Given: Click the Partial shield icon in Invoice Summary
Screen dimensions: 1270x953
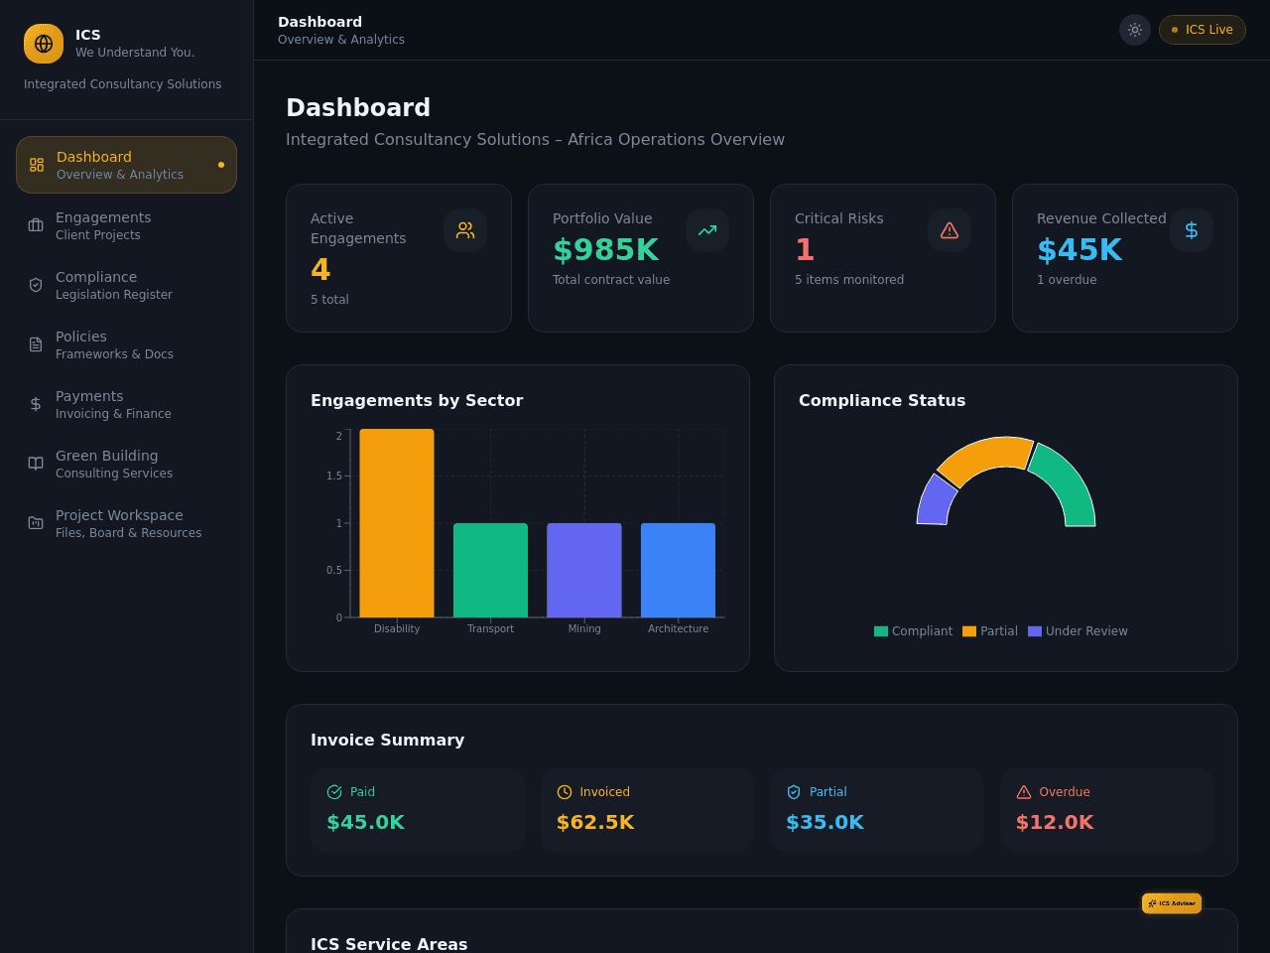Looking at the screenshot, I should [794, 792].
